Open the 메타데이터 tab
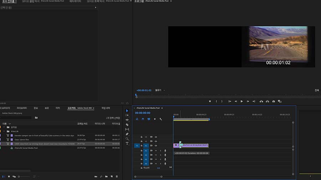 tap(75, 1)
